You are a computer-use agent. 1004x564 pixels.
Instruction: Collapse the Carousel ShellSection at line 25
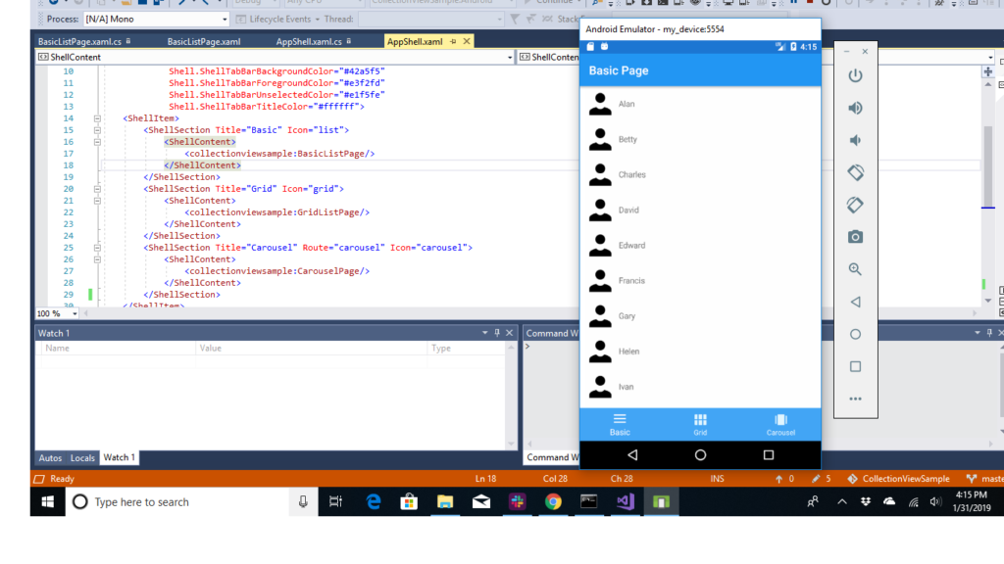click(x=97, y=248)
